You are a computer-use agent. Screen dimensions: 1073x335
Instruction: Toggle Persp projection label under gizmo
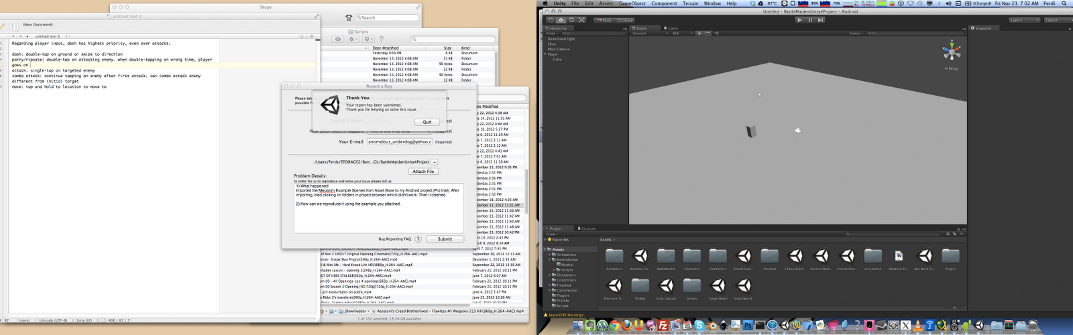(952, 68)
